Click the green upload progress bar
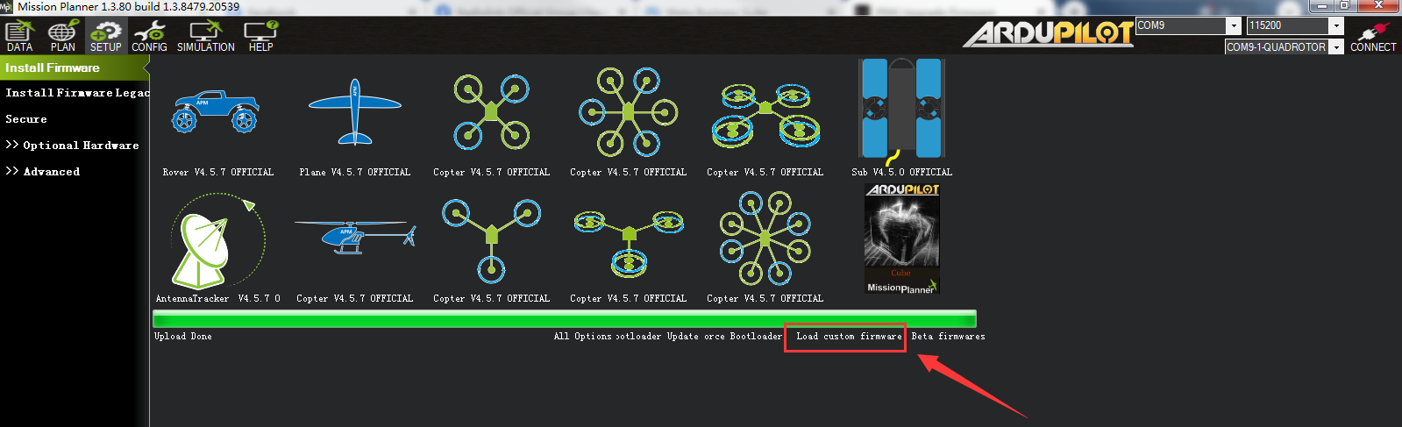The height and width of the screenshot is (427, 1402). click(x=564, y=319)
